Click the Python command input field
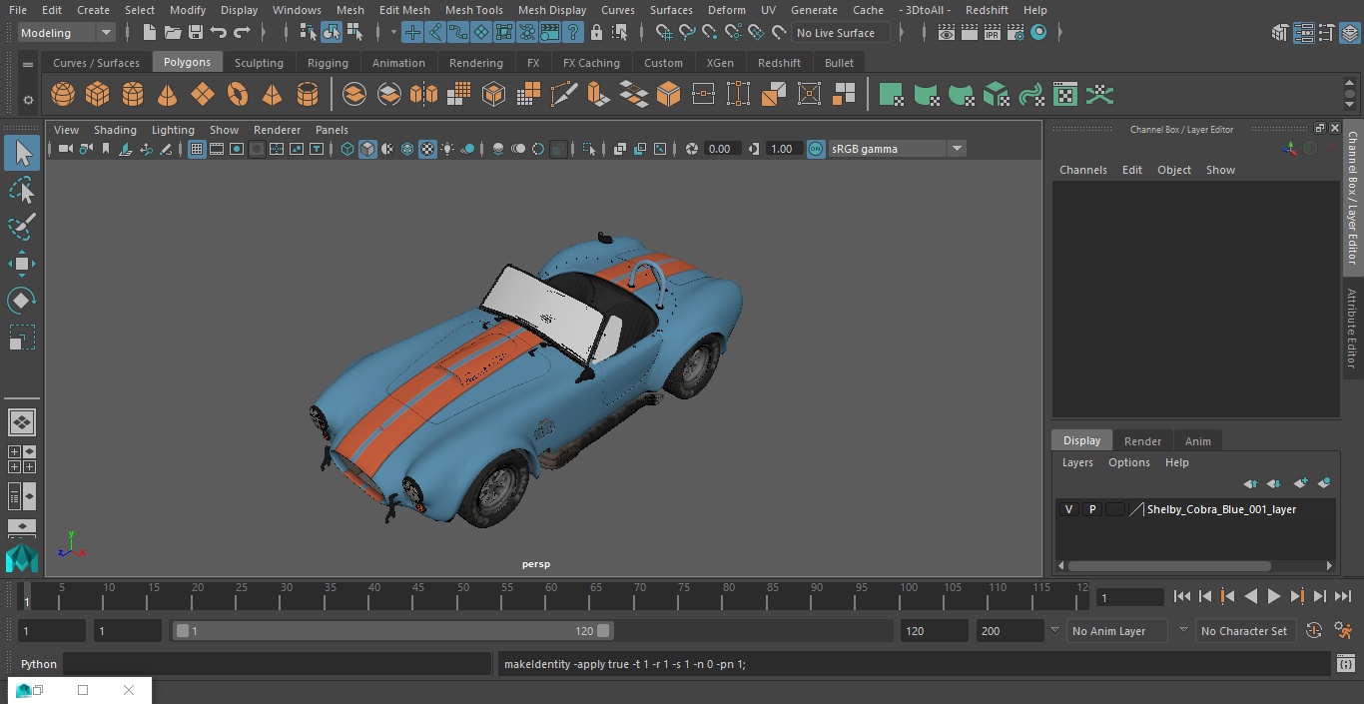This screenshot has height=704, width=1364. [x=278, y=664]
